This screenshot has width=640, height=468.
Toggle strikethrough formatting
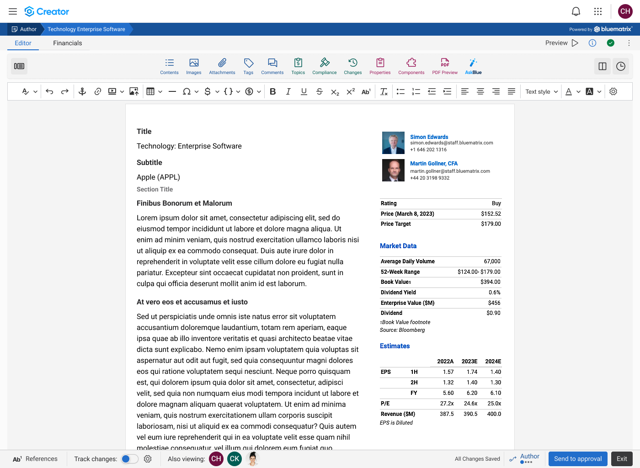pyautogui.click(x=319, y=91)
